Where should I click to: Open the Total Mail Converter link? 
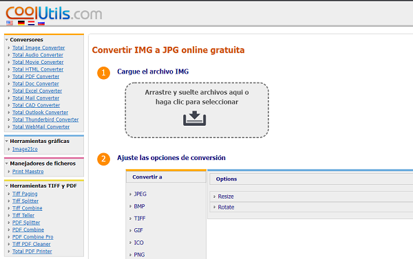tap(36, 98)
